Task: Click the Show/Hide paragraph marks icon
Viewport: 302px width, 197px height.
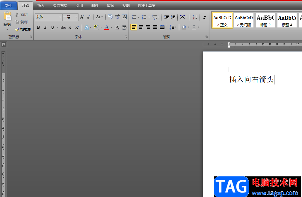Action: pyautogui.click(x=205, y=17)
